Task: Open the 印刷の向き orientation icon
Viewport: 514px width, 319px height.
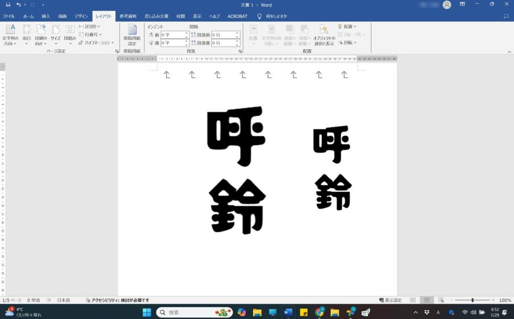Action: coord(41,34)
